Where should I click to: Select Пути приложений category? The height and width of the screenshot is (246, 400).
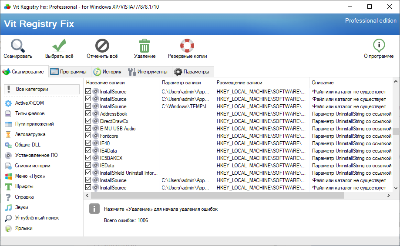pyautogui.click(x=29, y=124)
